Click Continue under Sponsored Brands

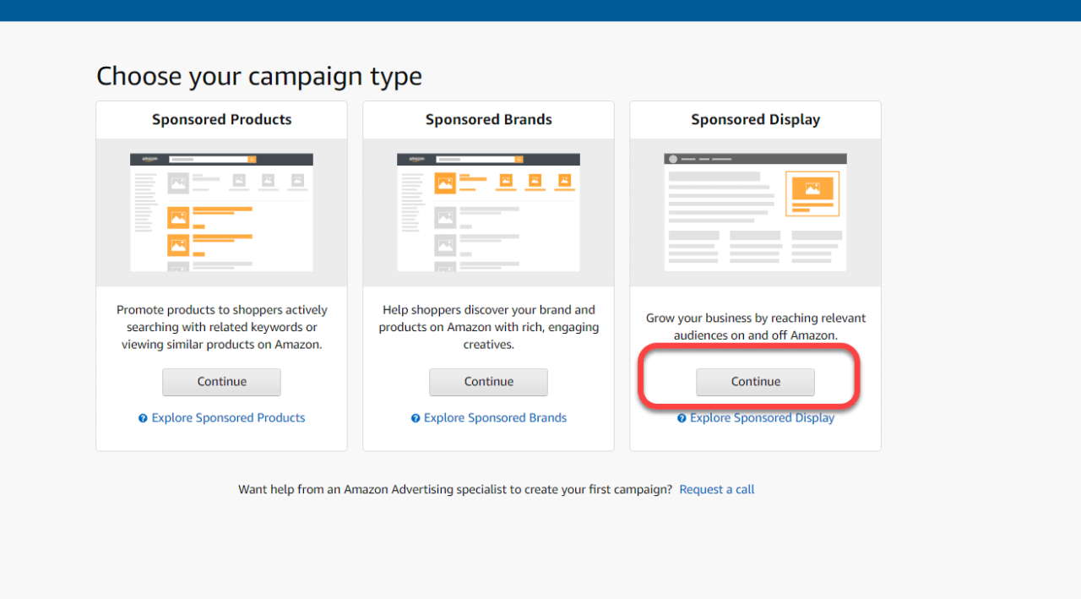point(488,382)
